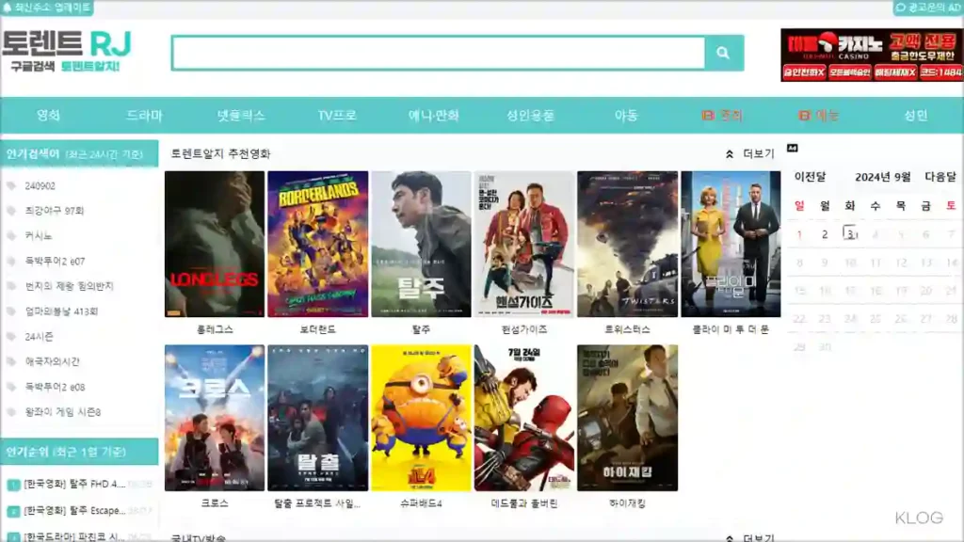Open the 플라이 미 투 더 문 poster
This screenshot has height=542, width=964.
731,244
